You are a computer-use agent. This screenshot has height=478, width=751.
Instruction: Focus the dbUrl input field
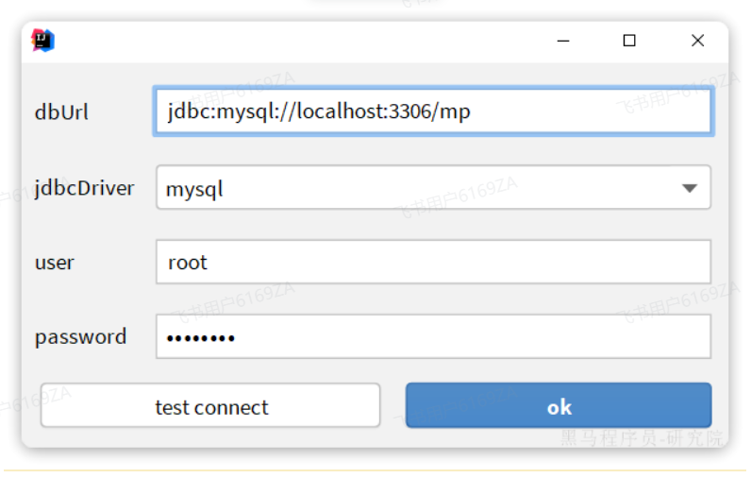click(x=585, y=111)
